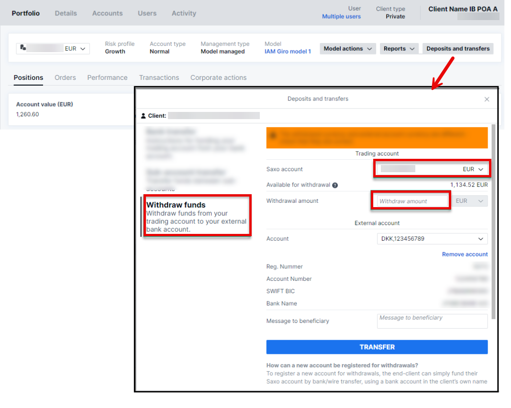
Task: Switch to the Orders tab
Action: coord(65,77)
